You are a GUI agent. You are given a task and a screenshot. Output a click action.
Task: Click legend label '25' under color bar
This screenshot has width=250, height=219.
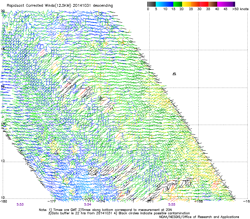coord(191,9)
